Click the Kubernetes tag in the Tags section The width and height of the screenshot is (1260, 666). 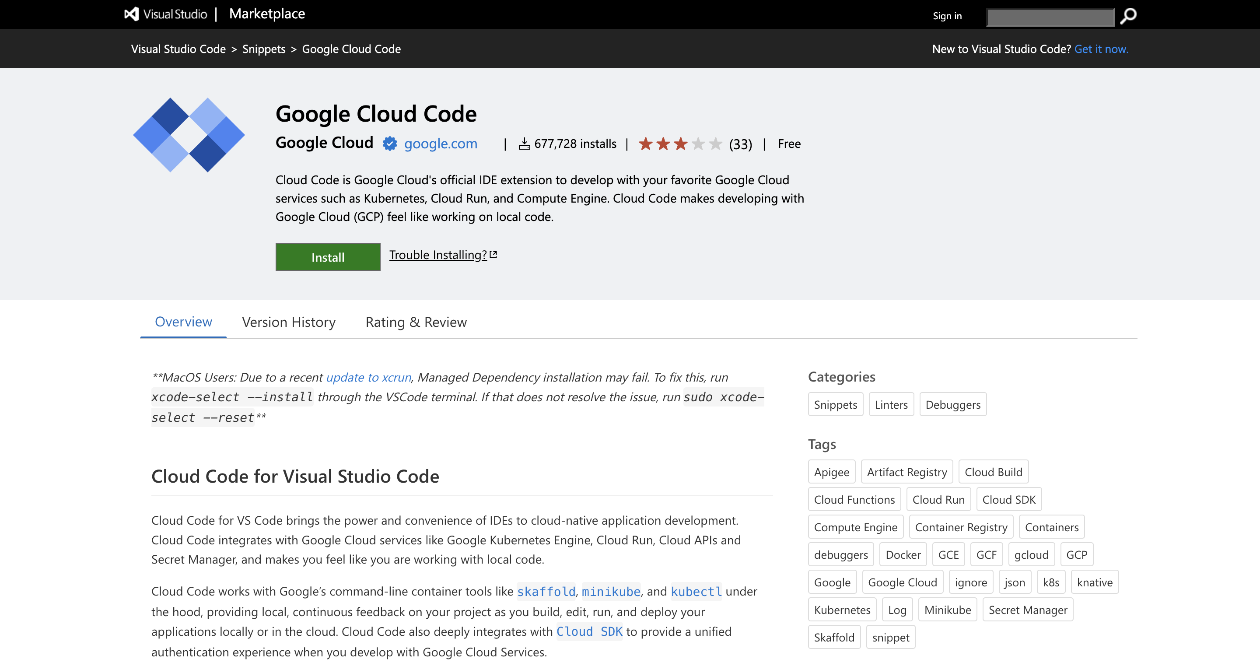click(x=843, y=610)
